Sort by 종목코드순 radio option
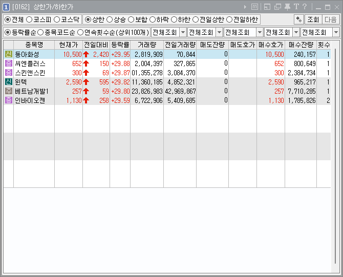The height and width of the screenshot is (277, 343). (40, 32)
